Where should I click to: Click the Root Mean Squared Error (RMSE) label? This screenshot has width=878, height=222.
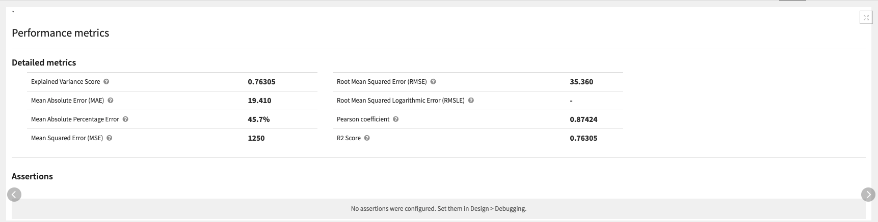coord(382,82)
